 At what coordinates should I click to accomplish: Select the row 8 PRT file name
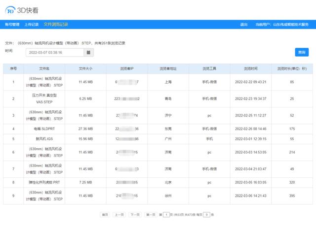(44, 182)
